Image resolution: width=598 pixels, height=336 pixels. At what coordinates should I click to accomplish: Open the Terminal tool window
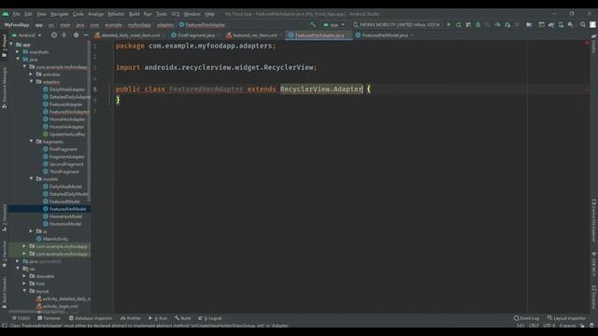[x=49, y=318]
